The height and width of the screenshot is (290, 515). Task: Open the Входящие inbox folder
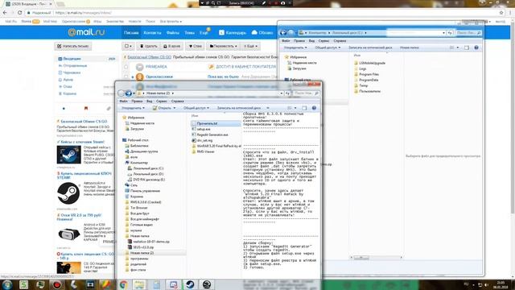click(72, 59)
